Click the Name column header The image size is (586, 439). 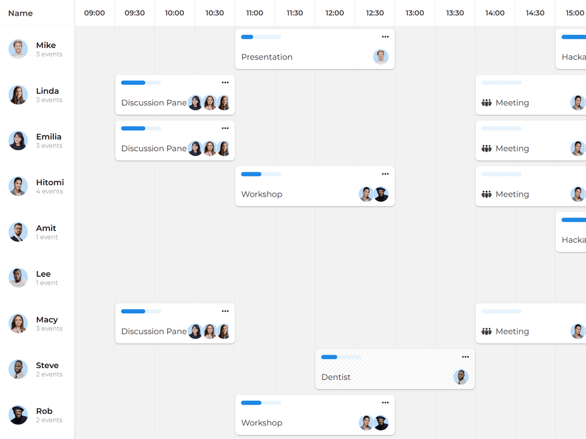(x=21, y=13)
